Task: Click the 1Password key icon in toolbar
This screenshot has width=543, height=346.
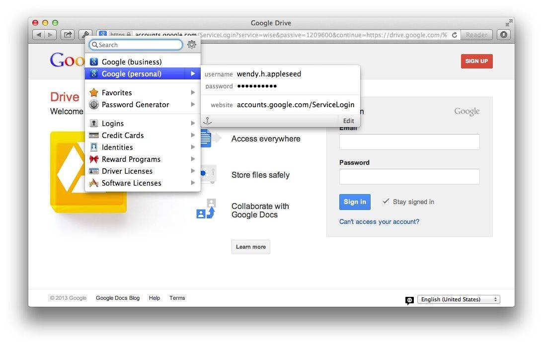Action: (84, 35)
